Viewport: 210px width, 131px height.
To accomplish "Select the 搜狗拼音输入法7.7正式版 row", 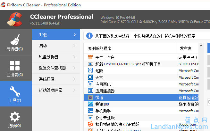I will click(x=141, y=124).
